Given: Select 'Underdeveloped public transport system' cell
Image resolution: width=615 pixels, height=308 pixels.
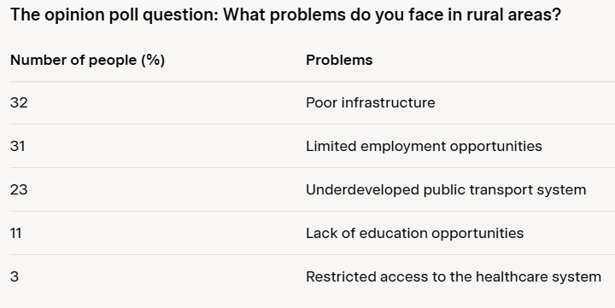Looking at the screenshot, I should coord(446,189).
